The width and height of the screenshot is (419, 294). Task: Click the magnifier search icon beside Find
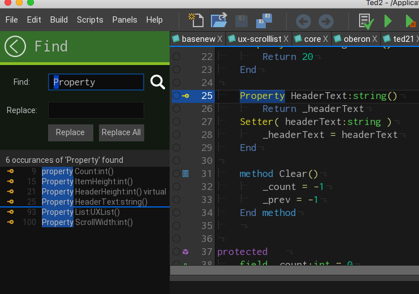(x=158, y=83)
